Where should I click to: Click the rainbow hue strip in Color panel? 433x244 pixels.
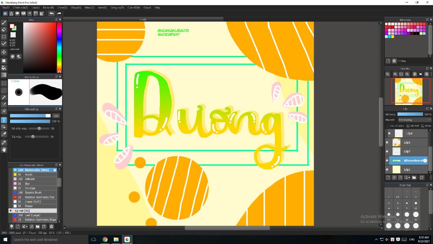coord(59,47)
